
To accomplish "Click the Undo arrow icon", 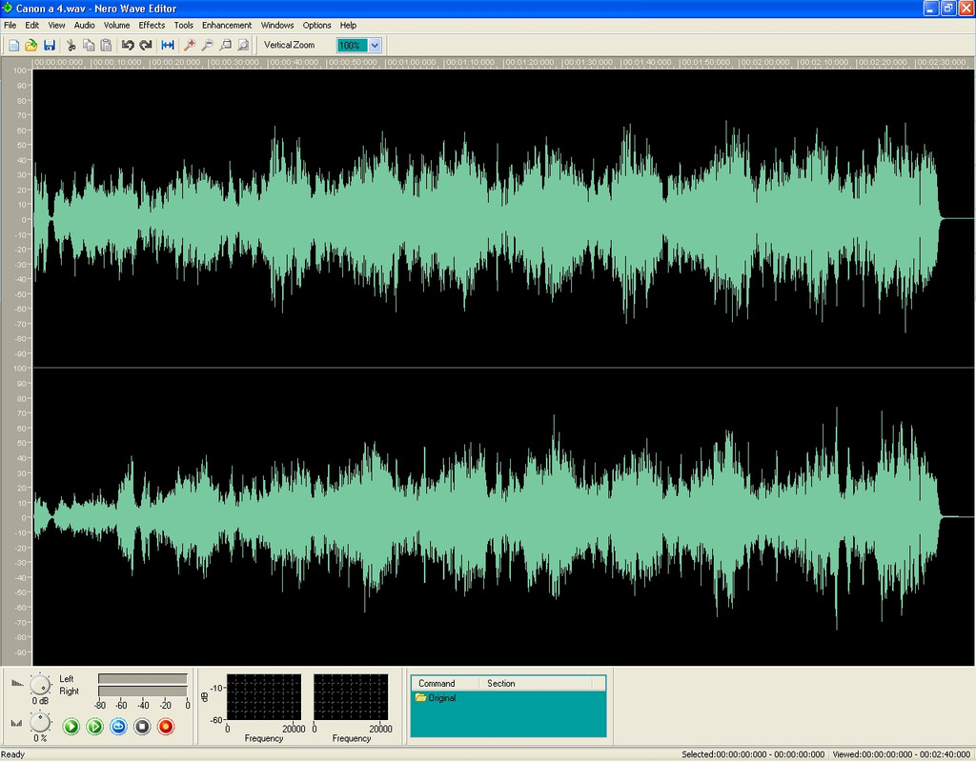I will pyautogui.click(x=128, y=46).
